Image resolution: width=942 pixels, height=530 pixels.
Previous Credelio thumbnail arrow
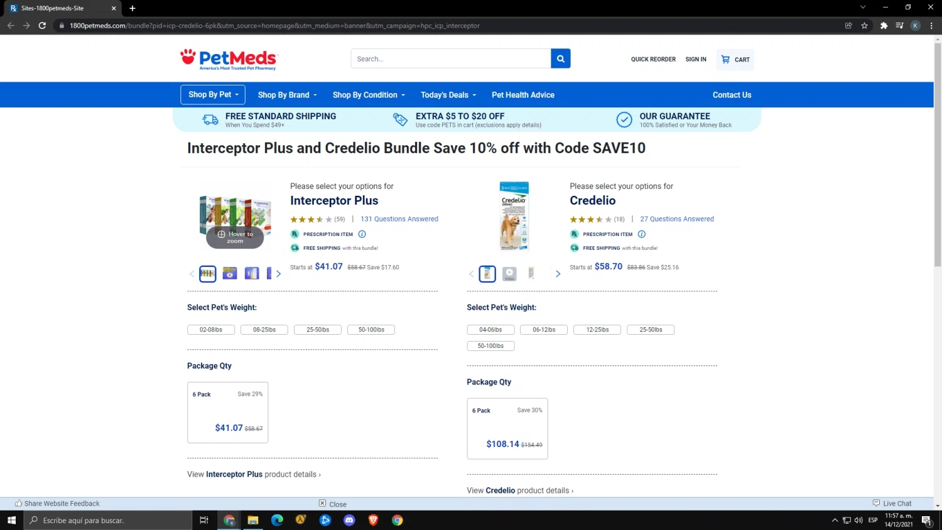coord(471,274)
